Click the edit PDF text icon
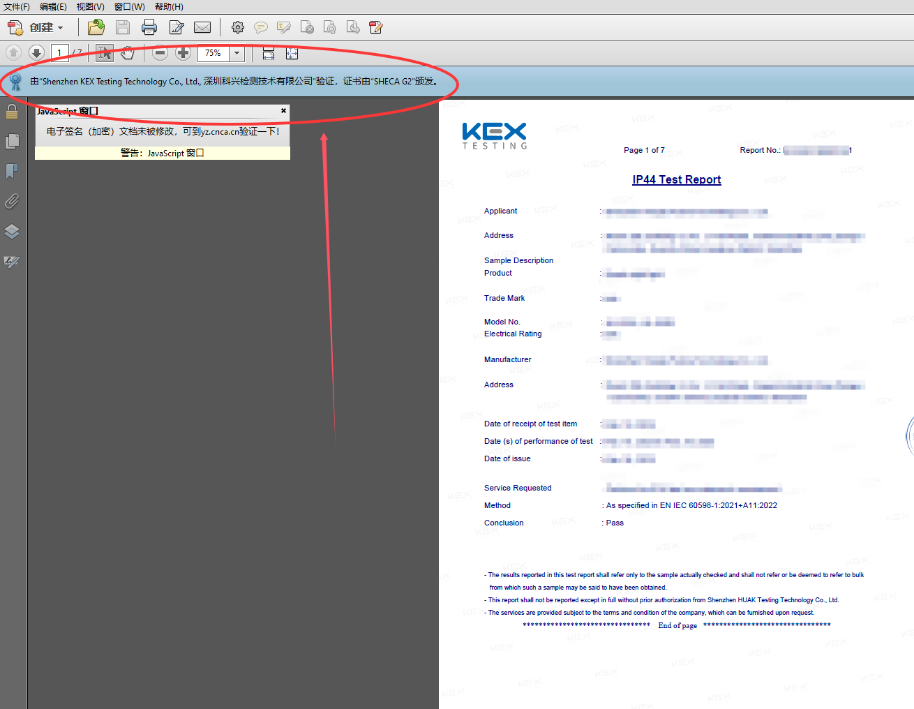 click(x=376, y=28)
